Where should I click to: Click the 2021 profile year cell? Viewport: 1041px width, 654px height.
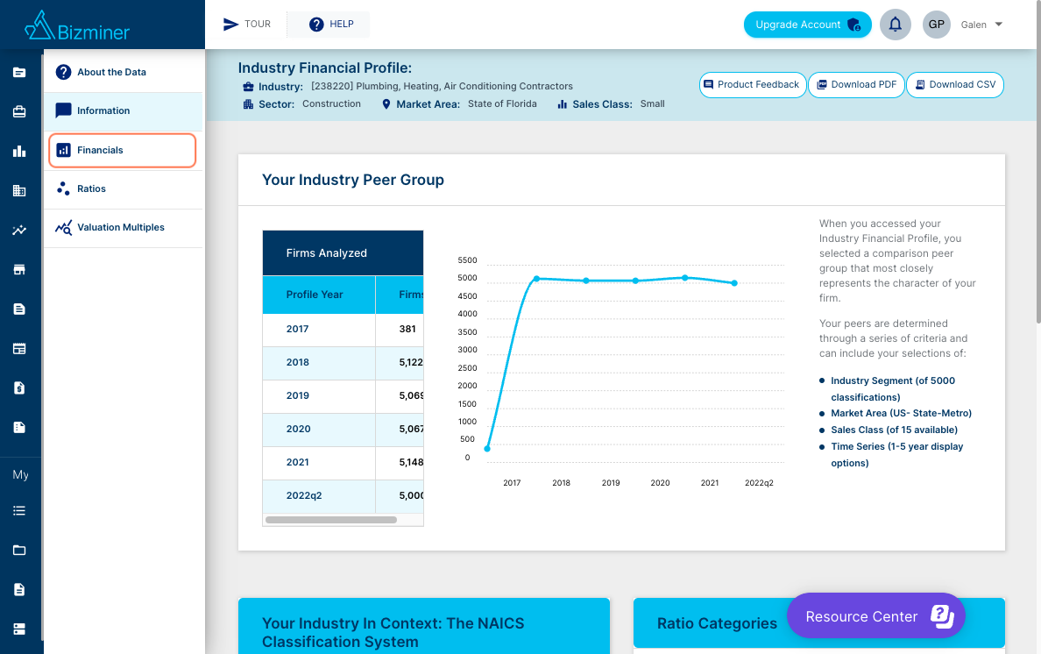coord(319,462)
